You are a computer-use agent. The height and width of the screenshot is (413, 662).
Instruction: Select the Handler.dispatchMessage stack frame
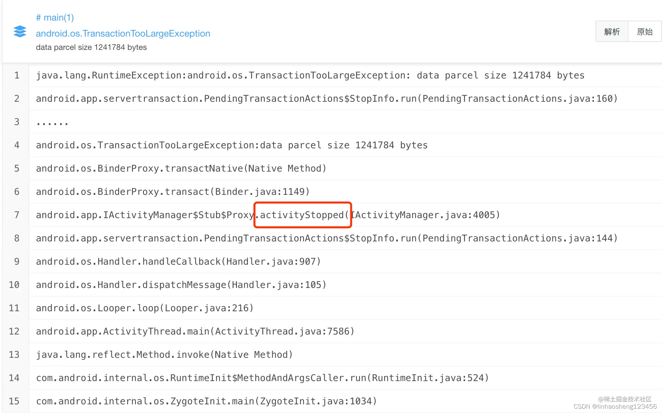(x=181, y=285)
